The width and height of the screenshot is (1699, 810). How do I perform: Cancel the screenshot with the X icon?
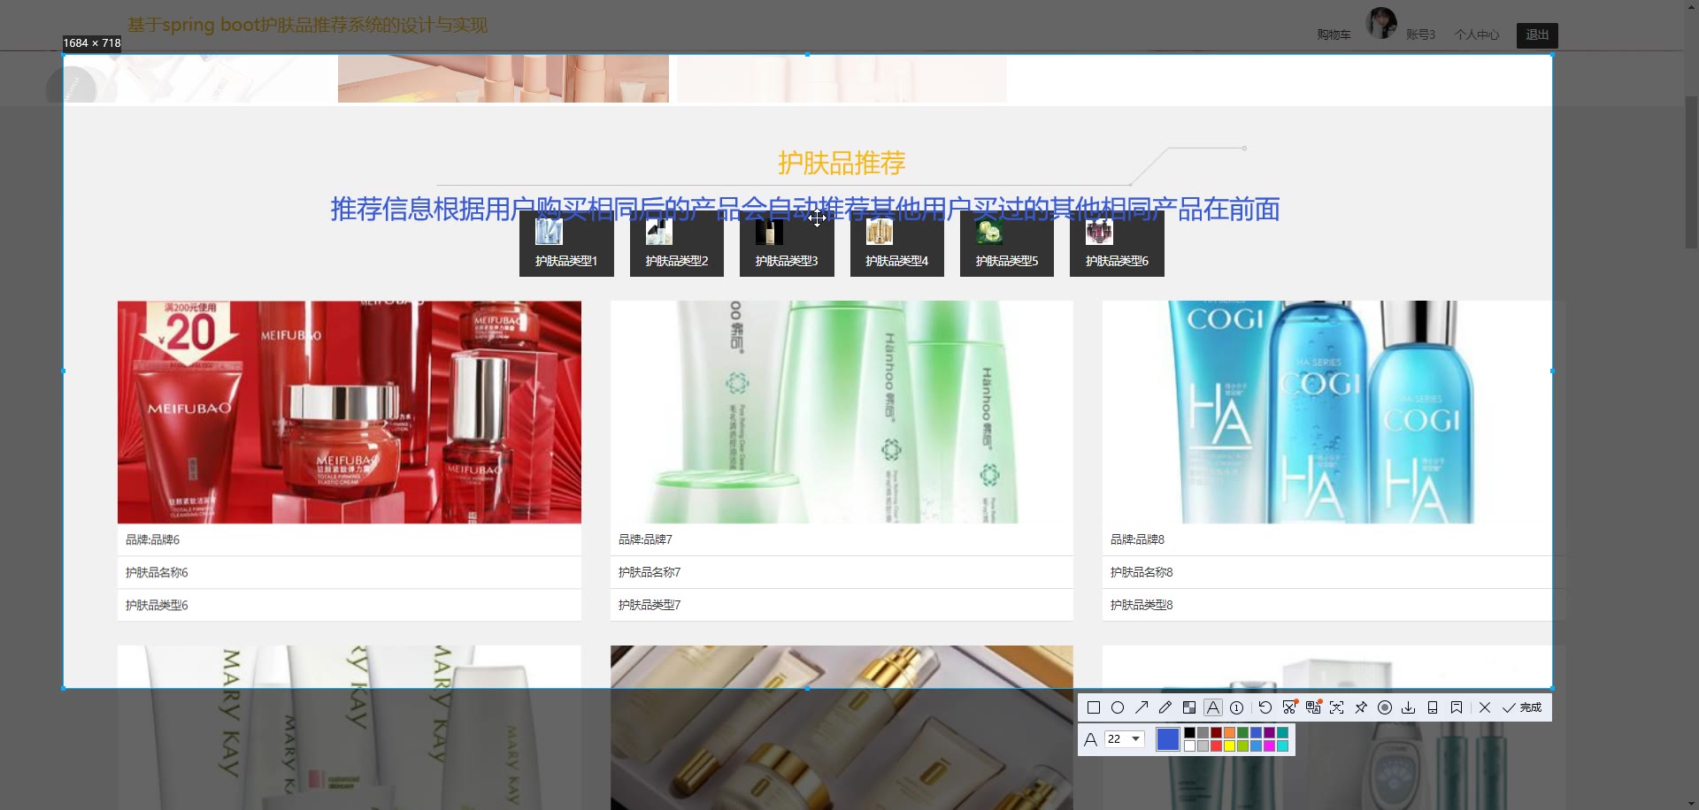(1485, 707)
